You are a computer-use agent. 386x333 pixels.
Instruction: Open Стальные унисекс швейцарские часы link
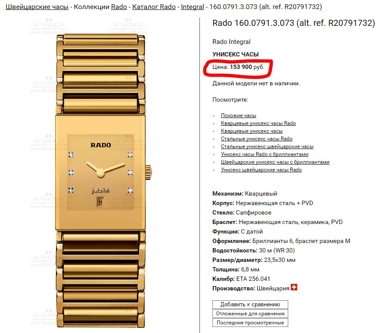click(x=267, y=146)
